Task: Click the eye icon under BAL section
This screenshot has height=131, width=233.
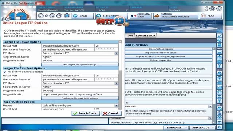Action: pyautogui.click(x=220, y=118)
